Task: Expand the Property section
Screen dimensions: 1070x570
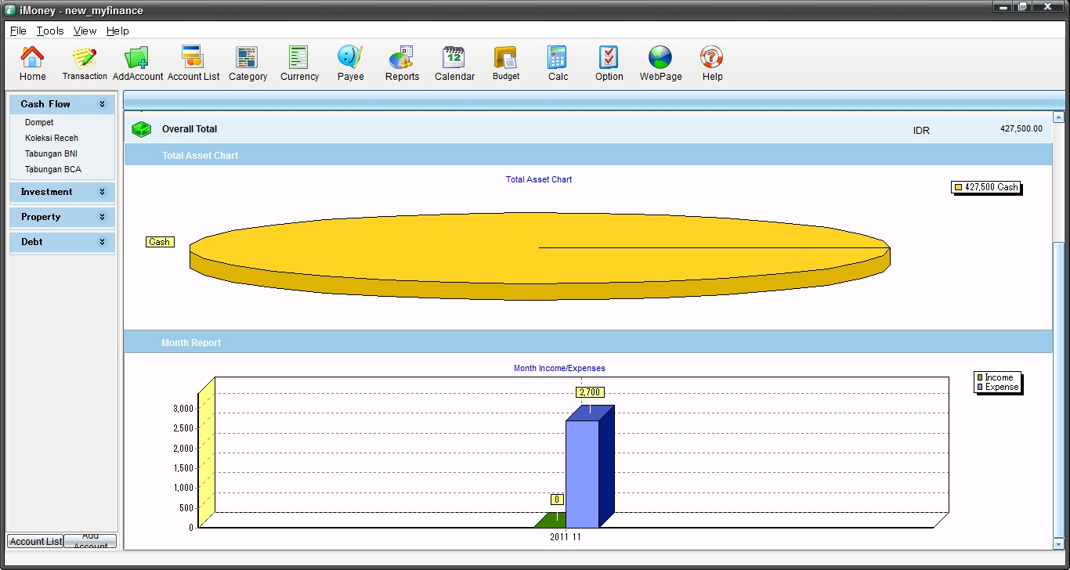Action: pyautogui.click(x=102, y=217)
